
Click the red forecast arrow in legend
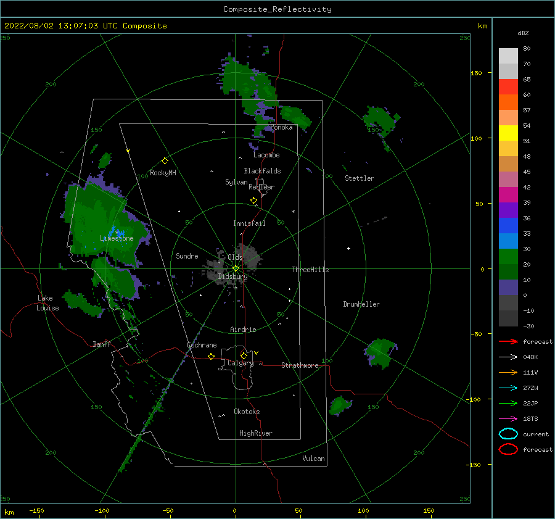pyautogui.click(x=508, y=341)
